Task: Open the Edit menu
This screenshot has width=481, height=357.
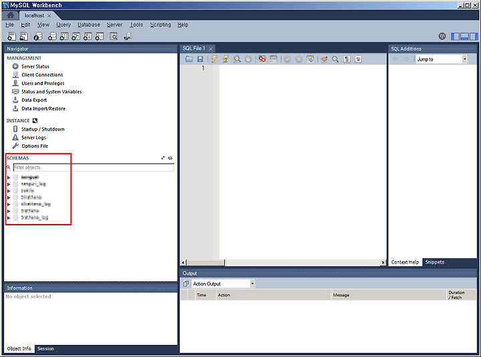Action: click(x=25, y=25)
